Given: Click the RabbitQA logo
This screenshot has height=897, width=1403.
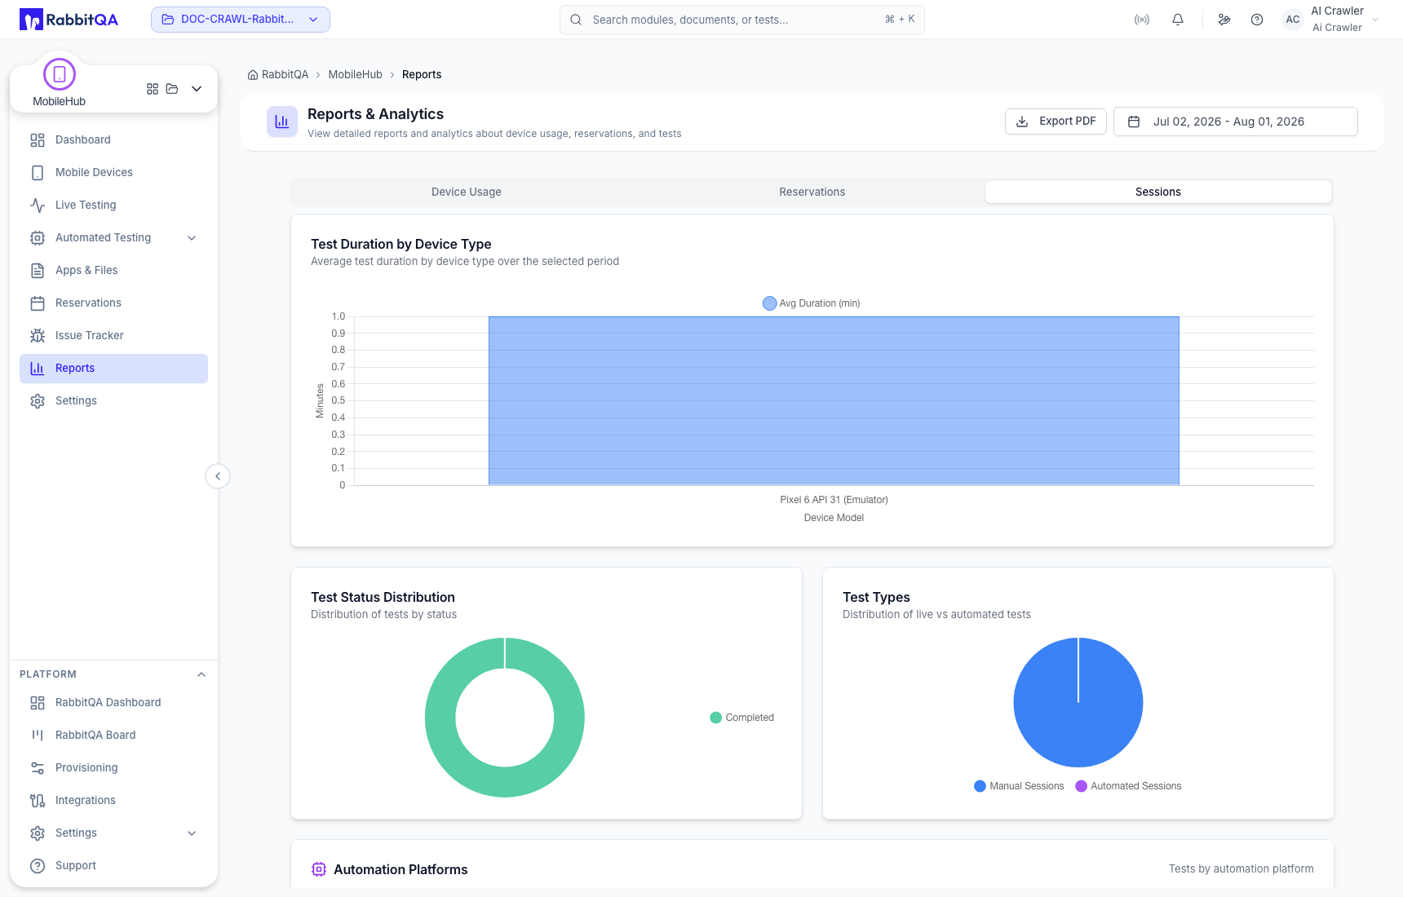Looking at the screenshot, I should (x=69, y=20).
